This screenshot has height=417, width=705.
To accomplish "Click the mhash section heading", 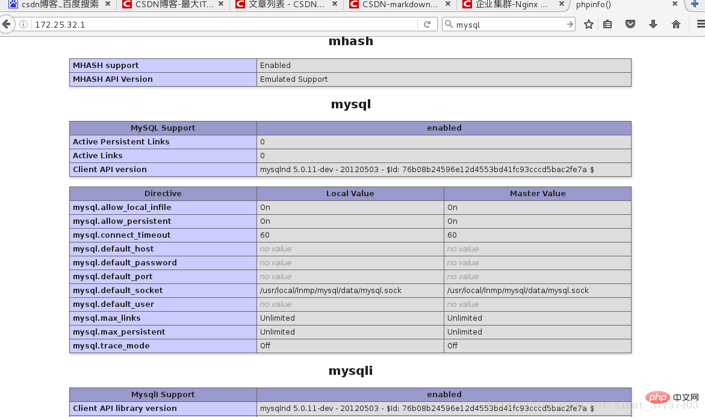I will click(x=351, y=41).
